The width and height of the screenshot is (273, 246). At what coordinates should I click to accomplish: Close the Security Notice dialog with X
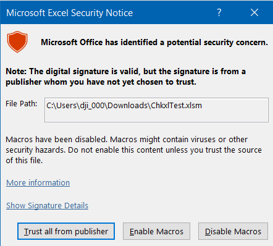[254, 13]
